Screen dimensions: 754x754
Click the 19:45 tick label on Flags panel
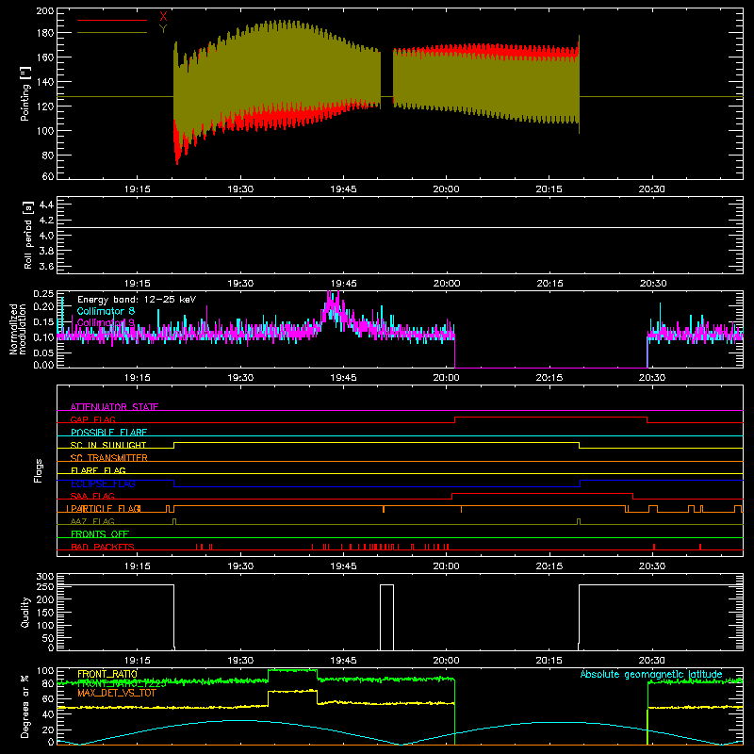(x=343, y=566)
